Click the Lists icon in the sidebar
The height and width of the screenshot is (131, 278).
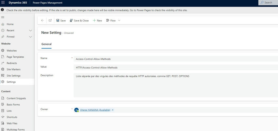(3, 111)
